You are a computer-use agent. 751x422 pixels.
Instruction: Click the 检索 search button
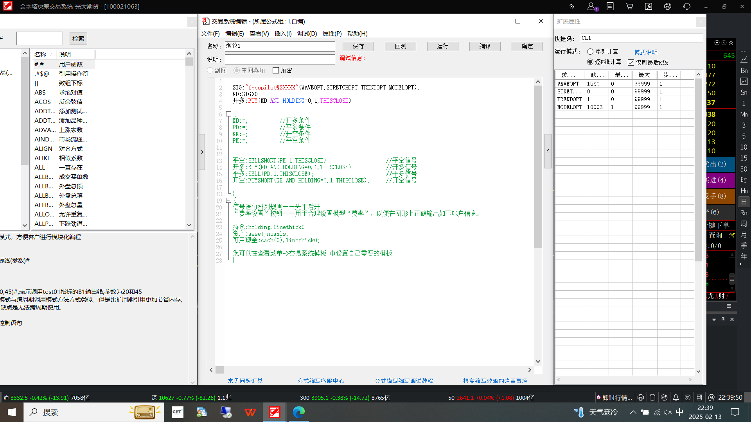[78, 38]
